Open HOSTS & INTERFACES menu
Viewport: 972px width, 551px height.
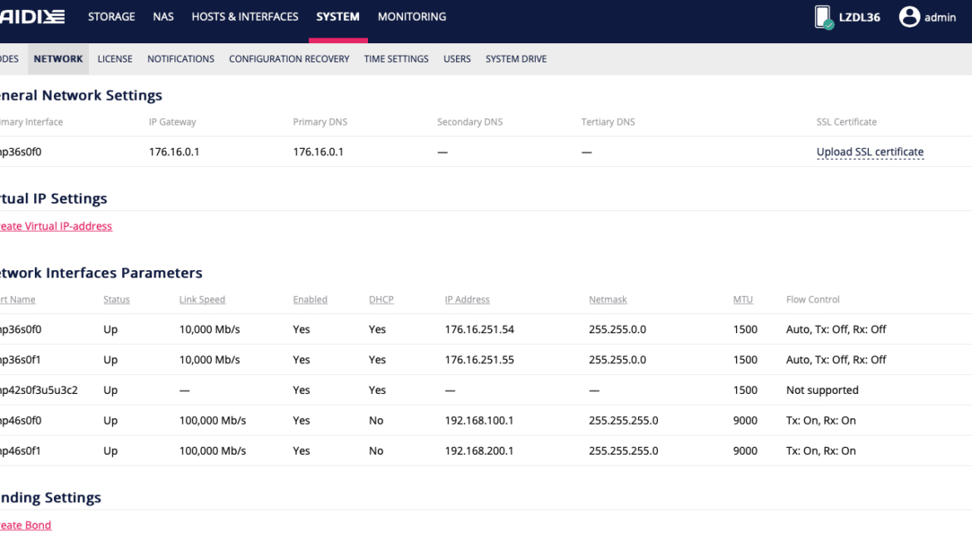point(245,17)
